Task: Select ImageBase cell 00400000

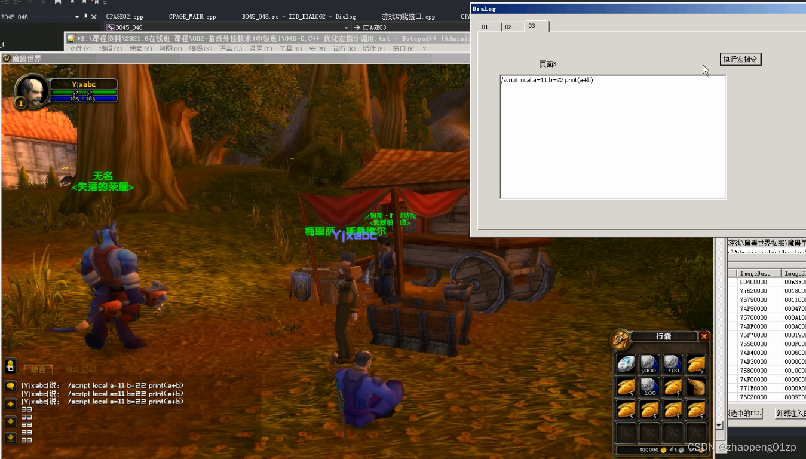Action: tap(758, 282)
